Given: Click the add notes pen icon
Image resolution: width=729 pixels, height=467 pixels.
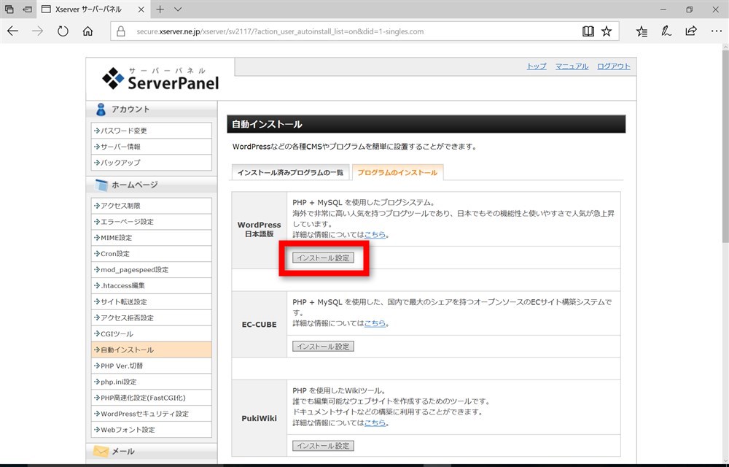Looking at the screenshot, I should point(666,31).
